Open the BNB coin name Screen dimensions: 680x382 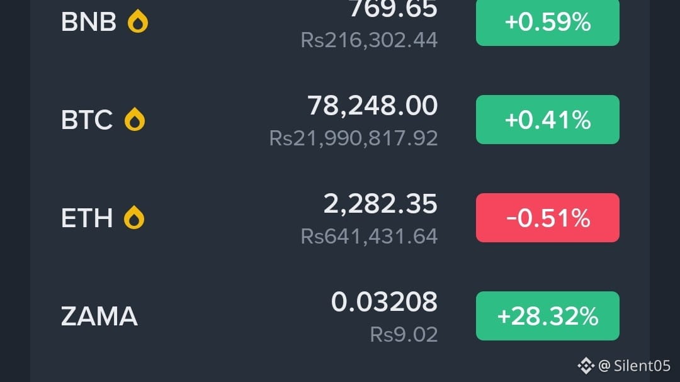click(89, 22)
